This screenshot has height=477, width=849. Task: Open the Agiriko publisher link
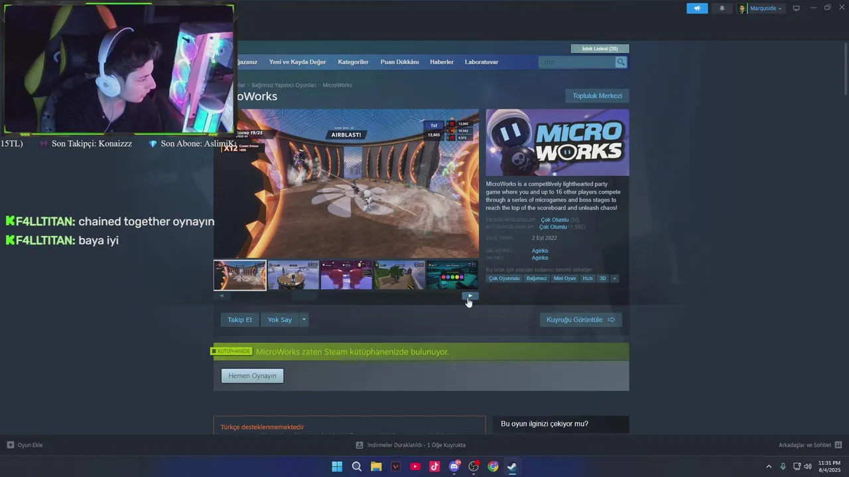point(540,258)
